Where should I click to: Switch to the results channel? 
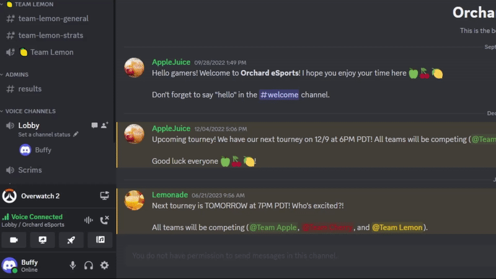click(30, 89)
